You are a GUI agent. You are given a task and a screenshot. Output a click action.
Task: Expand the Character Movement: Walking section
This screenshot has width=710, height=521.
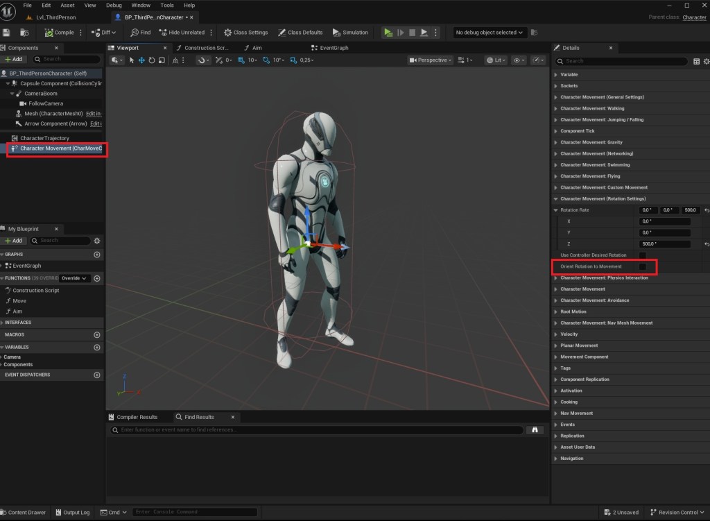tap(591, 108)
